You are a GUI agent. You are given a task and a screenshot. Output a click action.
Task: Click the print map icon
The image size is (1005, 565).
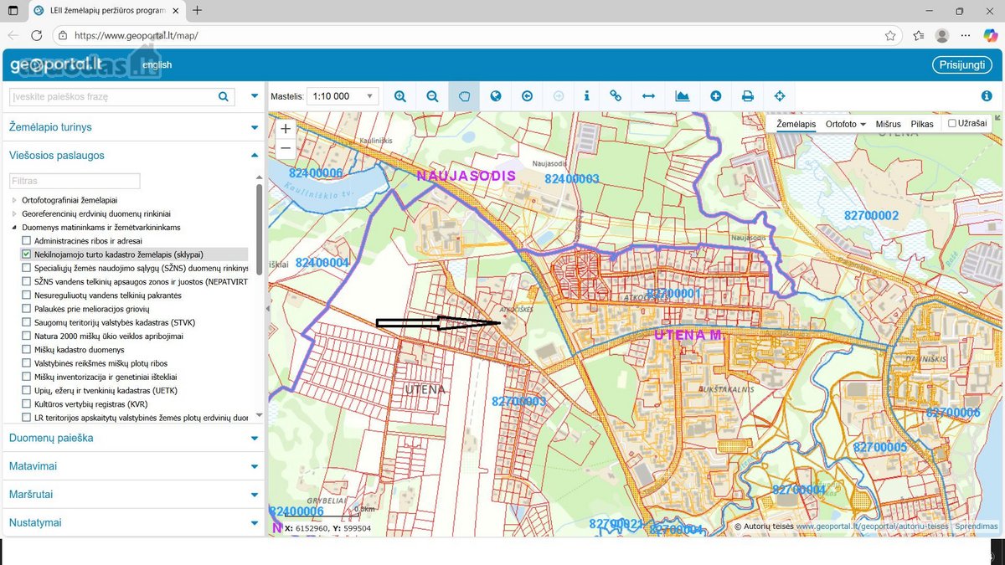(748, 96)
